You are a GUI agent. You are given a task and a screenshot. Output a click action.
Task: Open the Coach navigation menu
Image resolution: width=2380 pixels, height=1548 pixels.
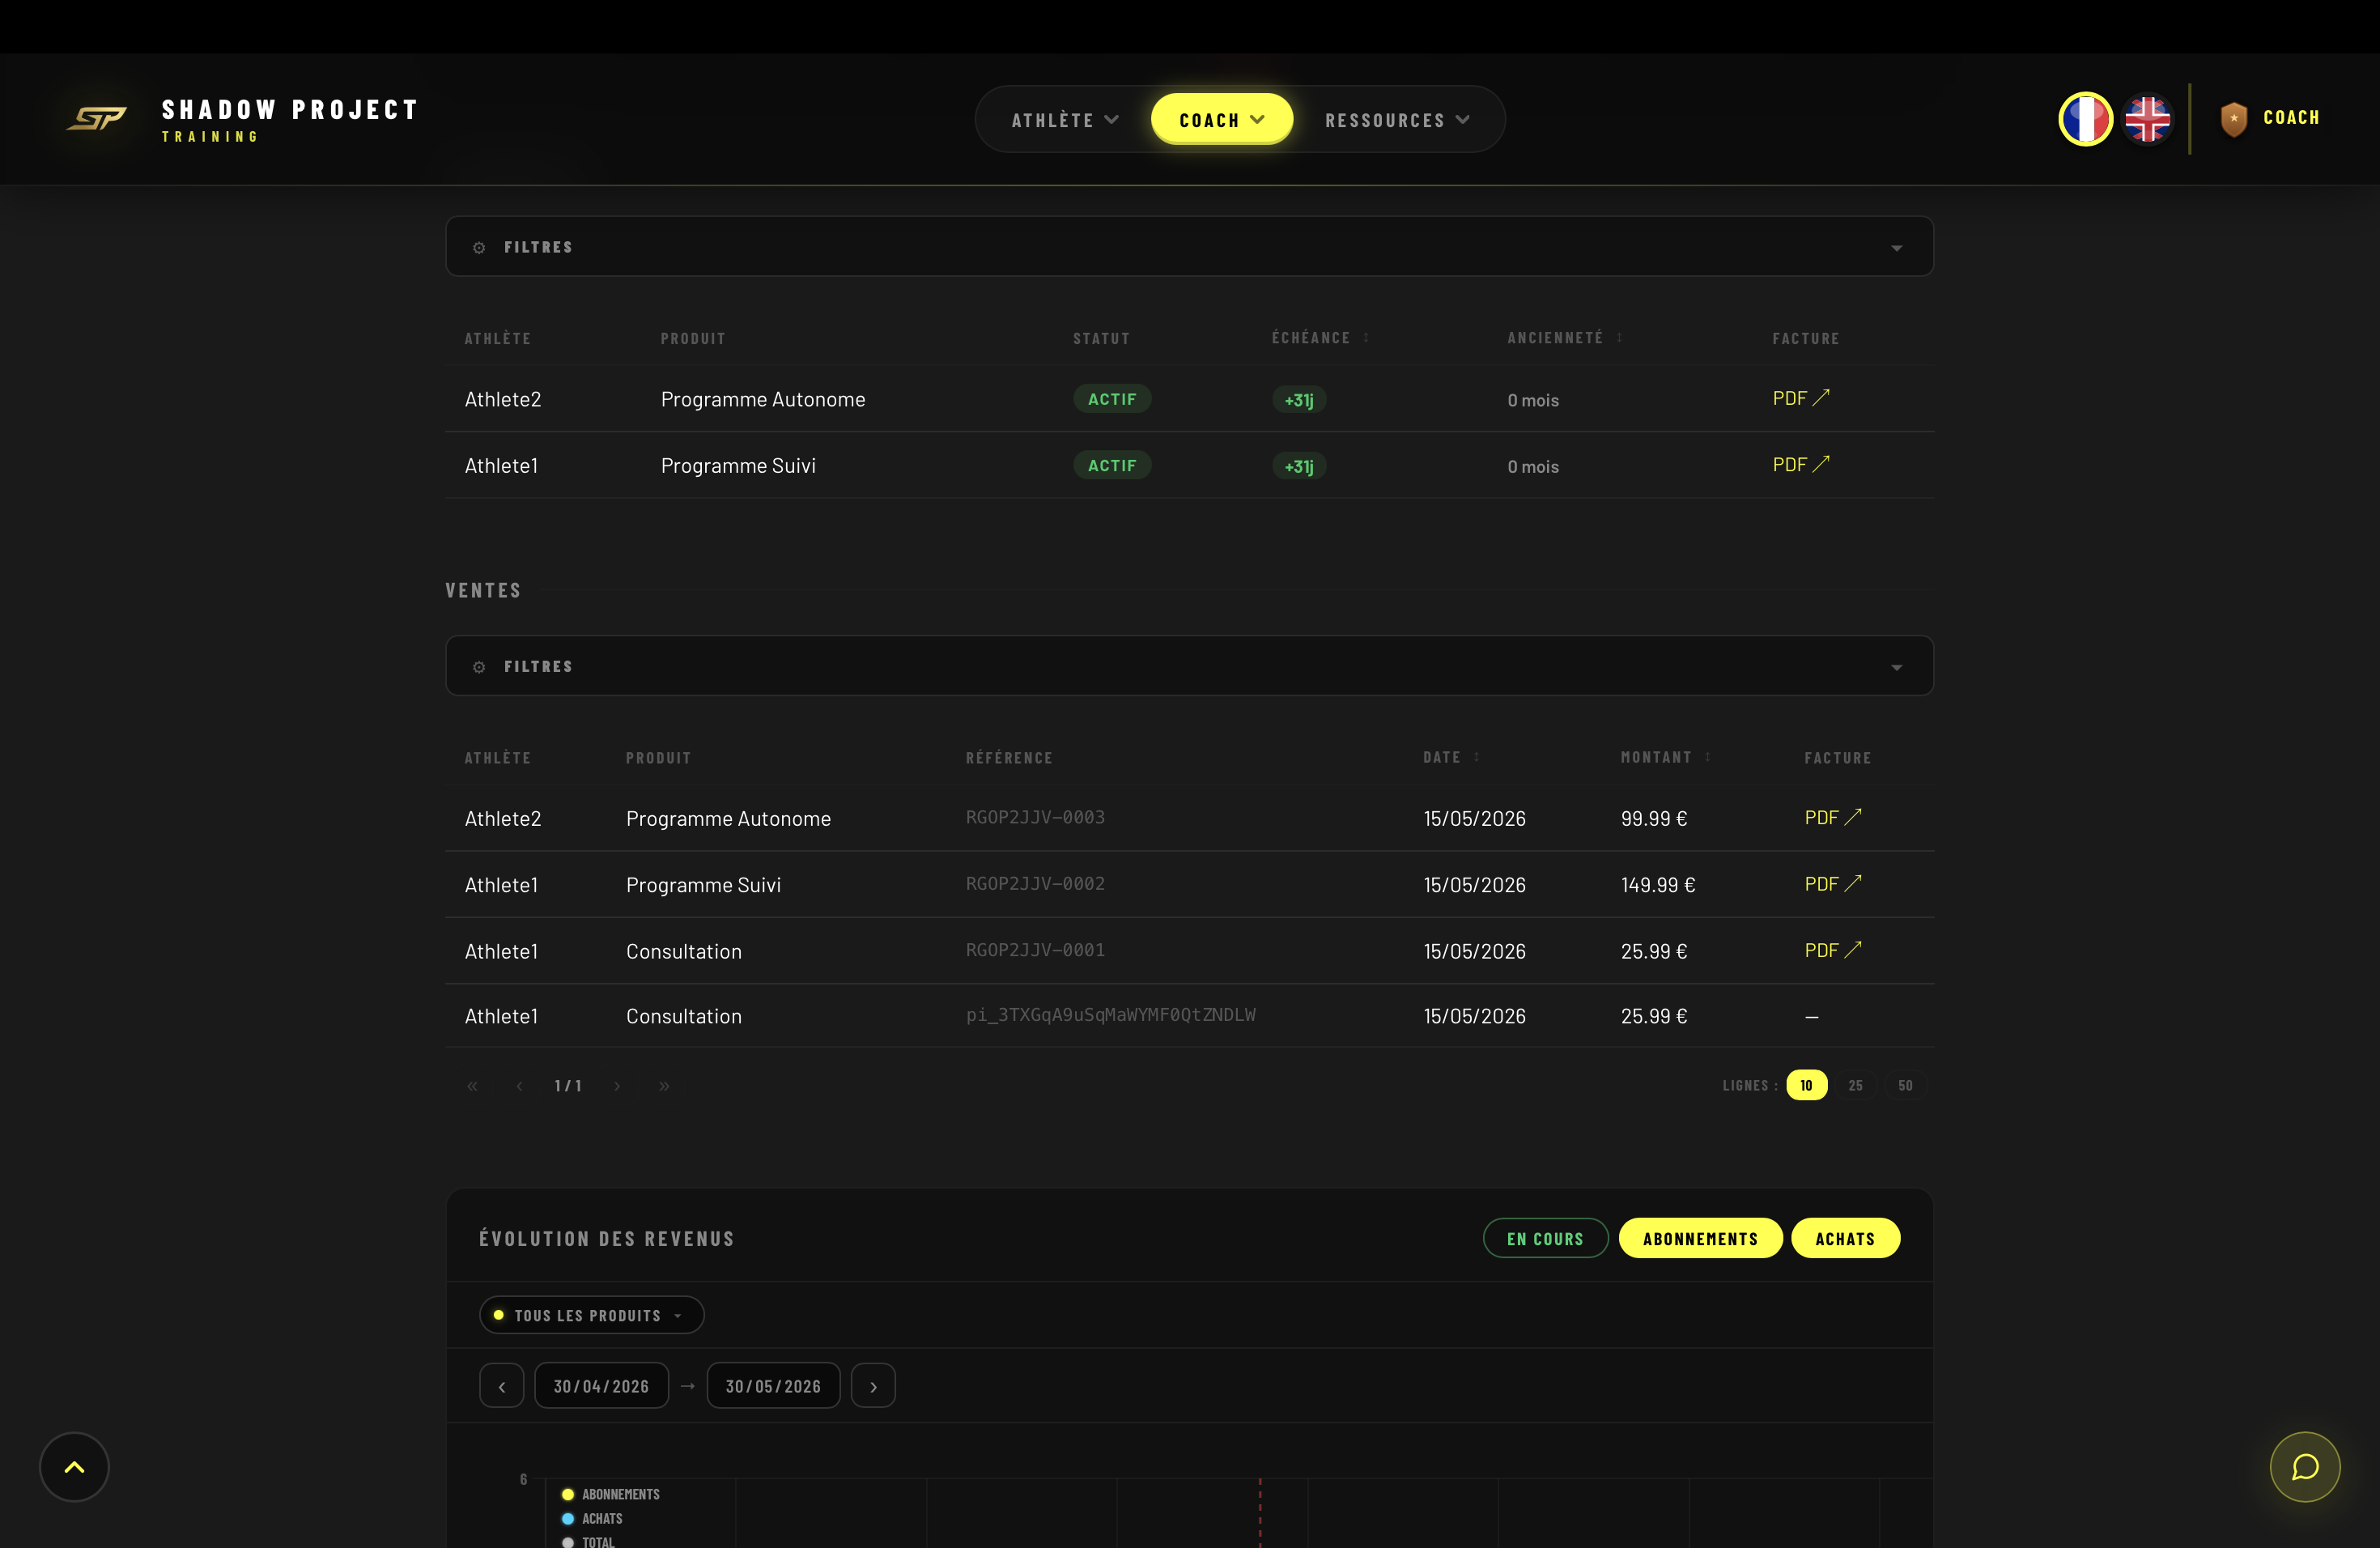coord(1221,120)
